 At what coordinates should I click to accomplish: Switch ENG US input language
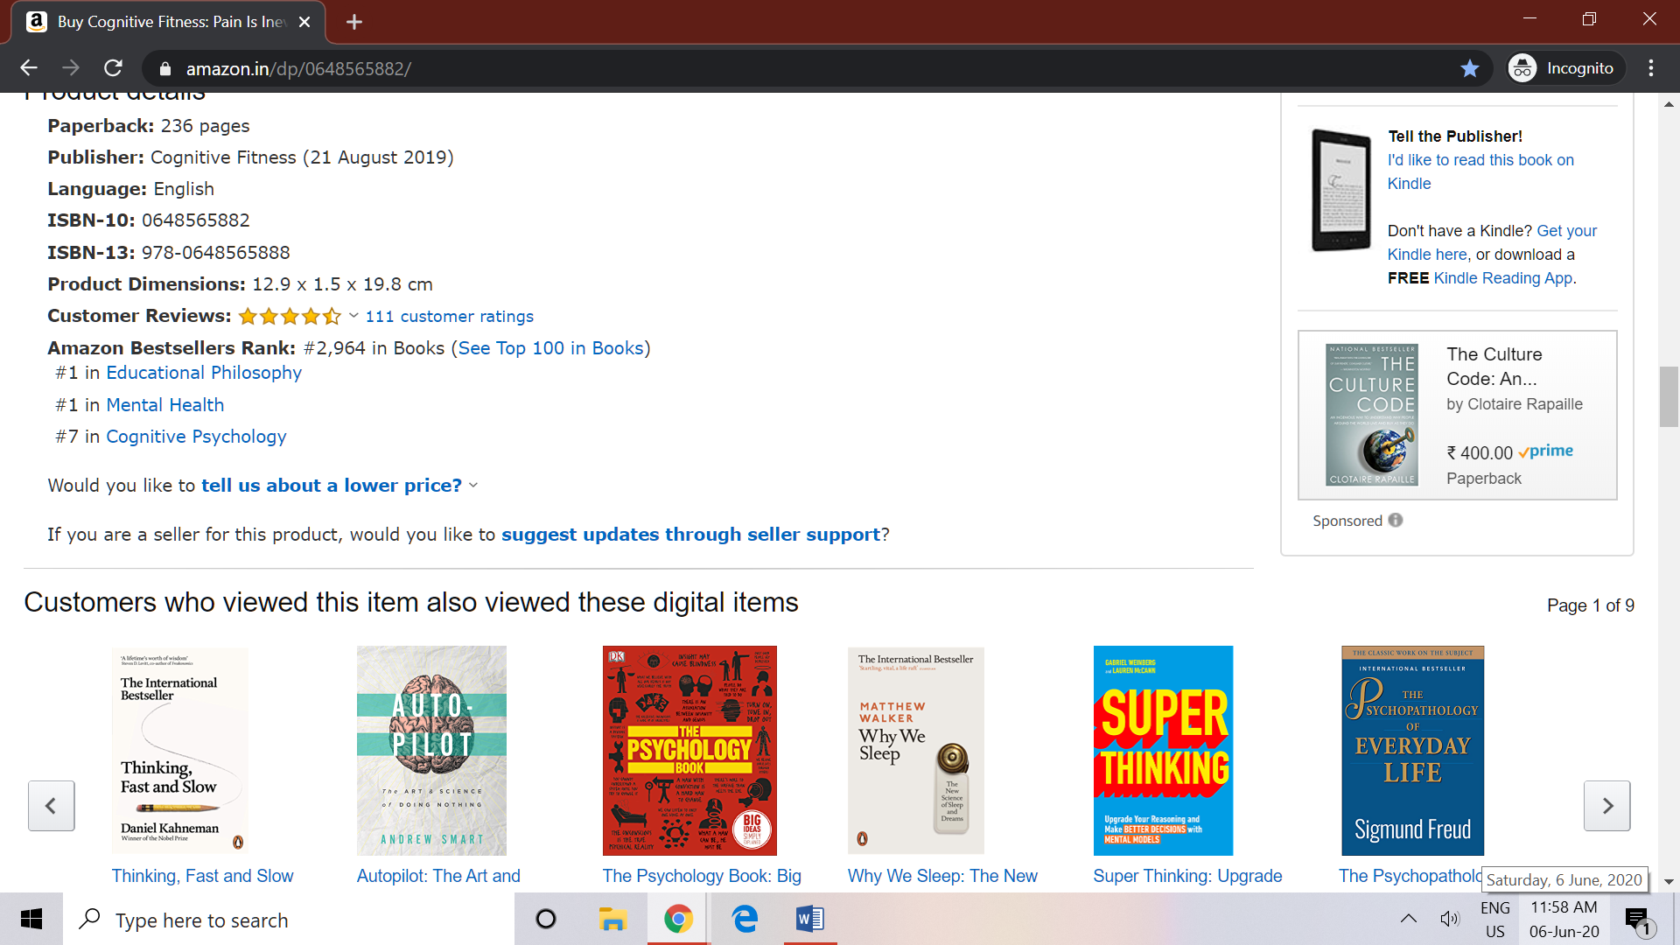pos(1495,920)
